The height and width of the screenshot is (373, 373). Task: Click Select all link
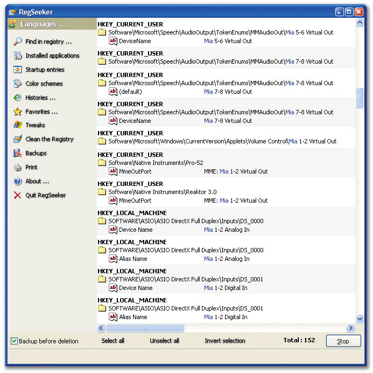point(112,341)
